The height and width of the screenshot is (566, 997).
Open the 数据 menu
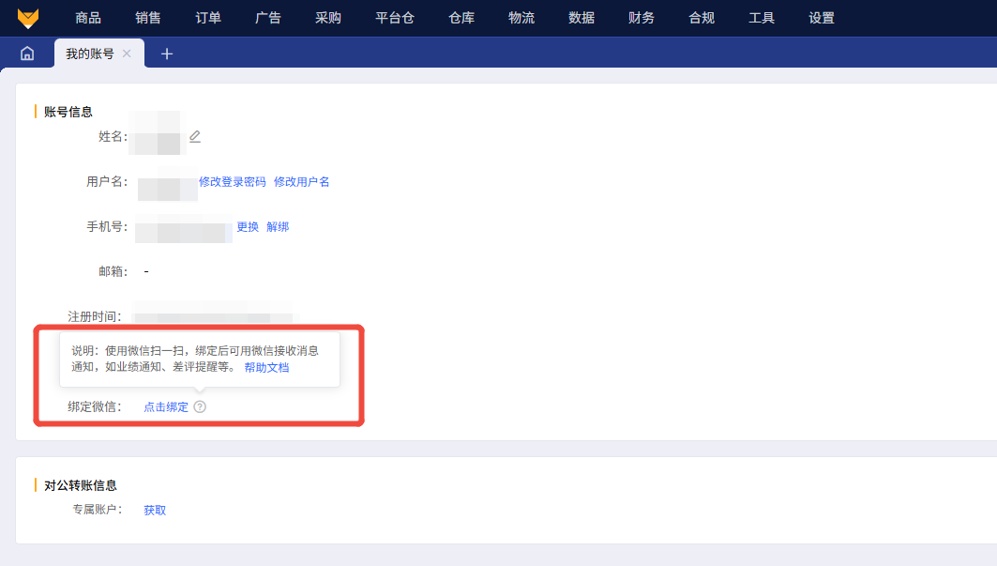(582, 18)
